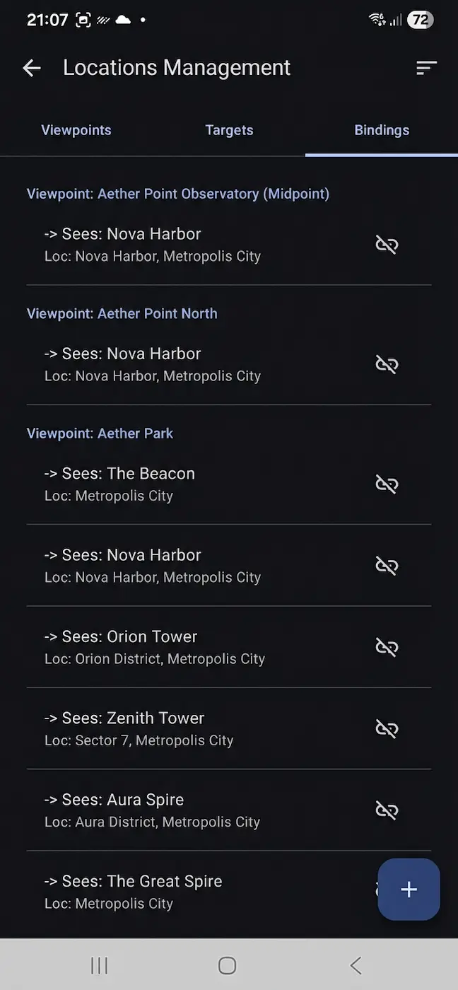Viewport: 458px width, 990px height.
Task: Select the Bindings tab
Action: [x=382, y=130]
